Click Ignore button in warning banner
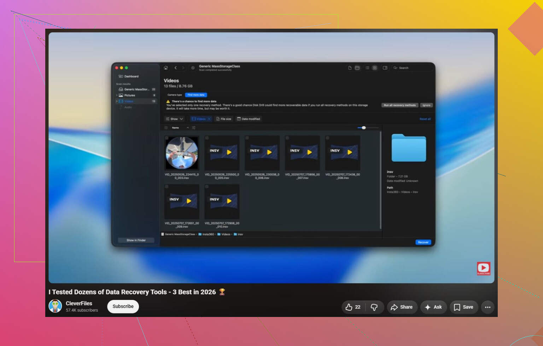 tap(426, 105)
